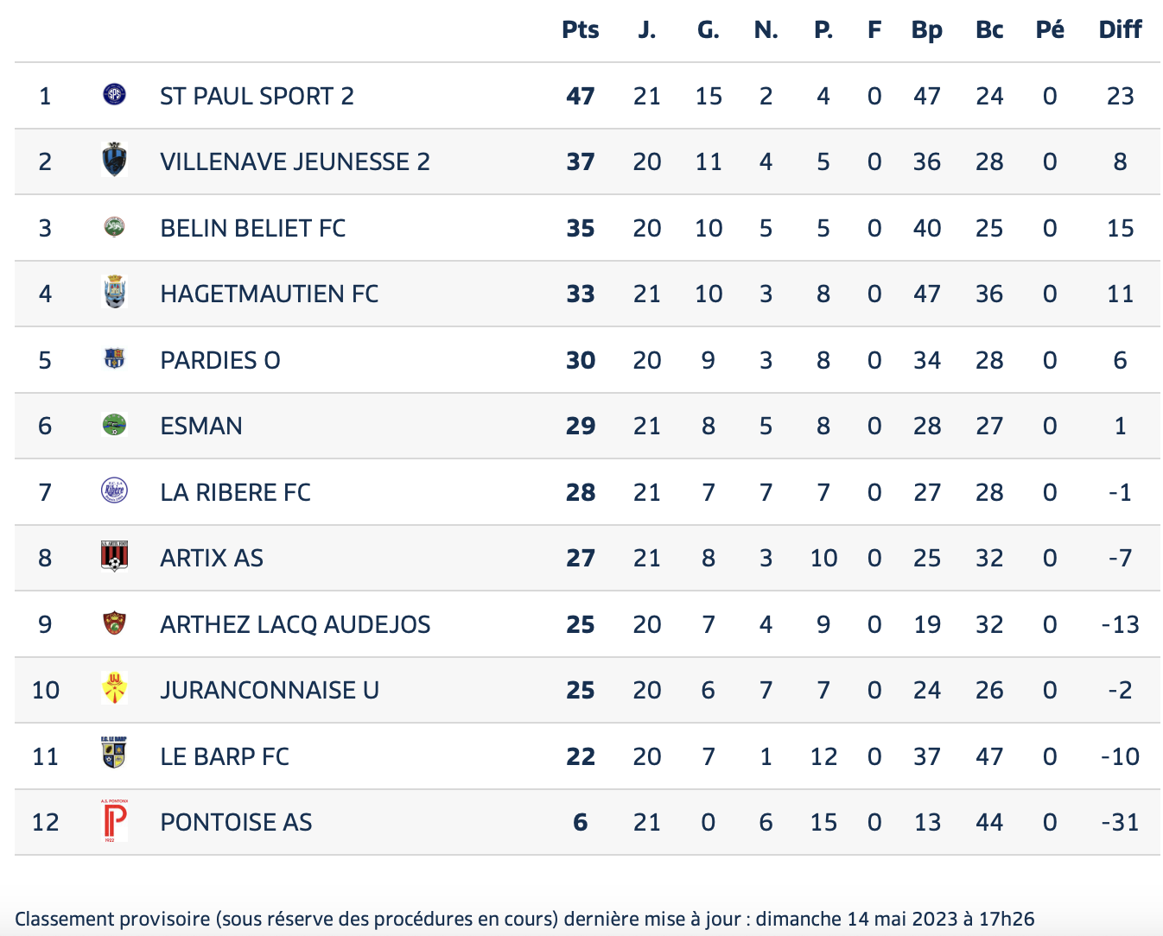Click the PONTOISE AS team name

236,822
